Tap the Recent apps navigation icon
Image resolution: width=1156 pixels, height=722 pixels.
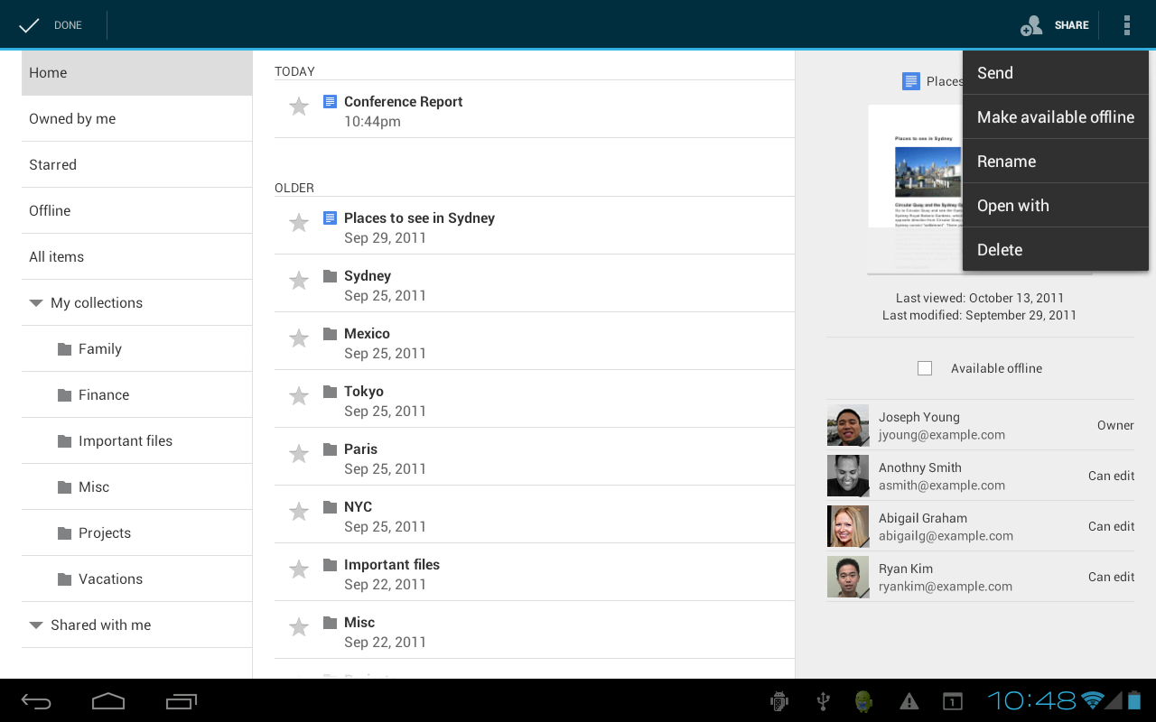point(180,700)
